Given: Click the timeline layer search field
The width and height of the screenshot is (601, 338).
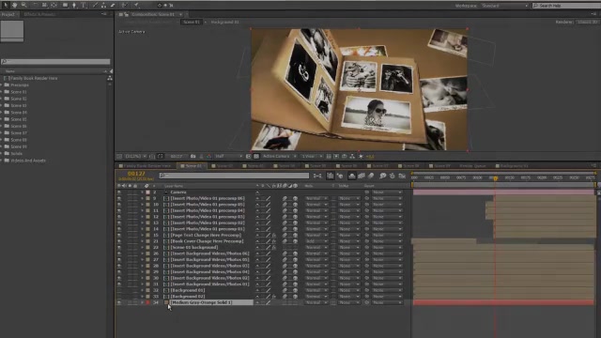Looking at the screenshot, I should click(234, 176).
